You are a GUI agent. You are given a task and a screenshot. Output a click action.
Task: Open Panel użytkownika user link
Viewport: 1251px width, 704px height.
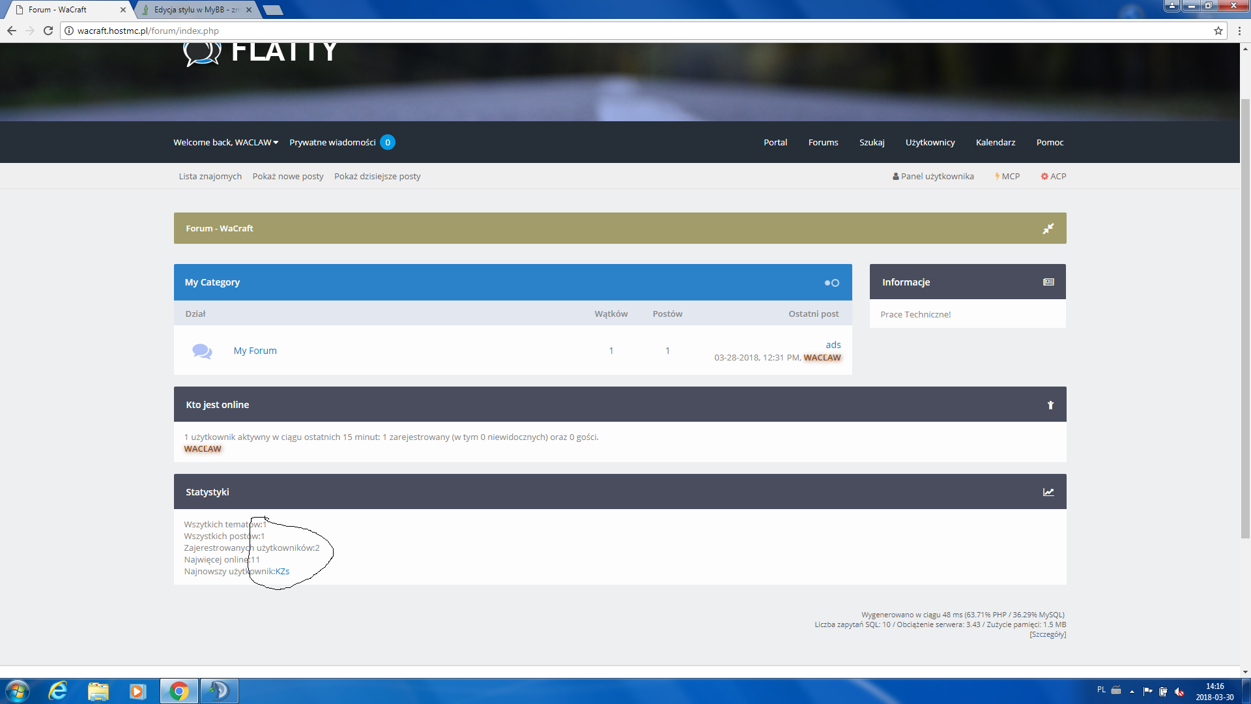(x=933, y=176)
